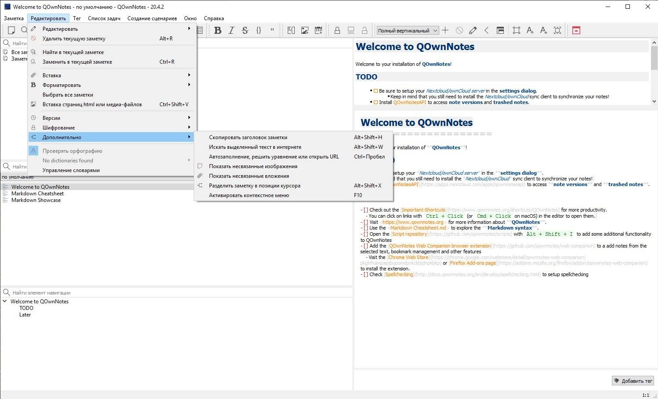658x399 pixels.
Task: Collapse the Welcome to QOwnNotes navigation tree node
Action: pyautogui.click(x=5, y=302)
